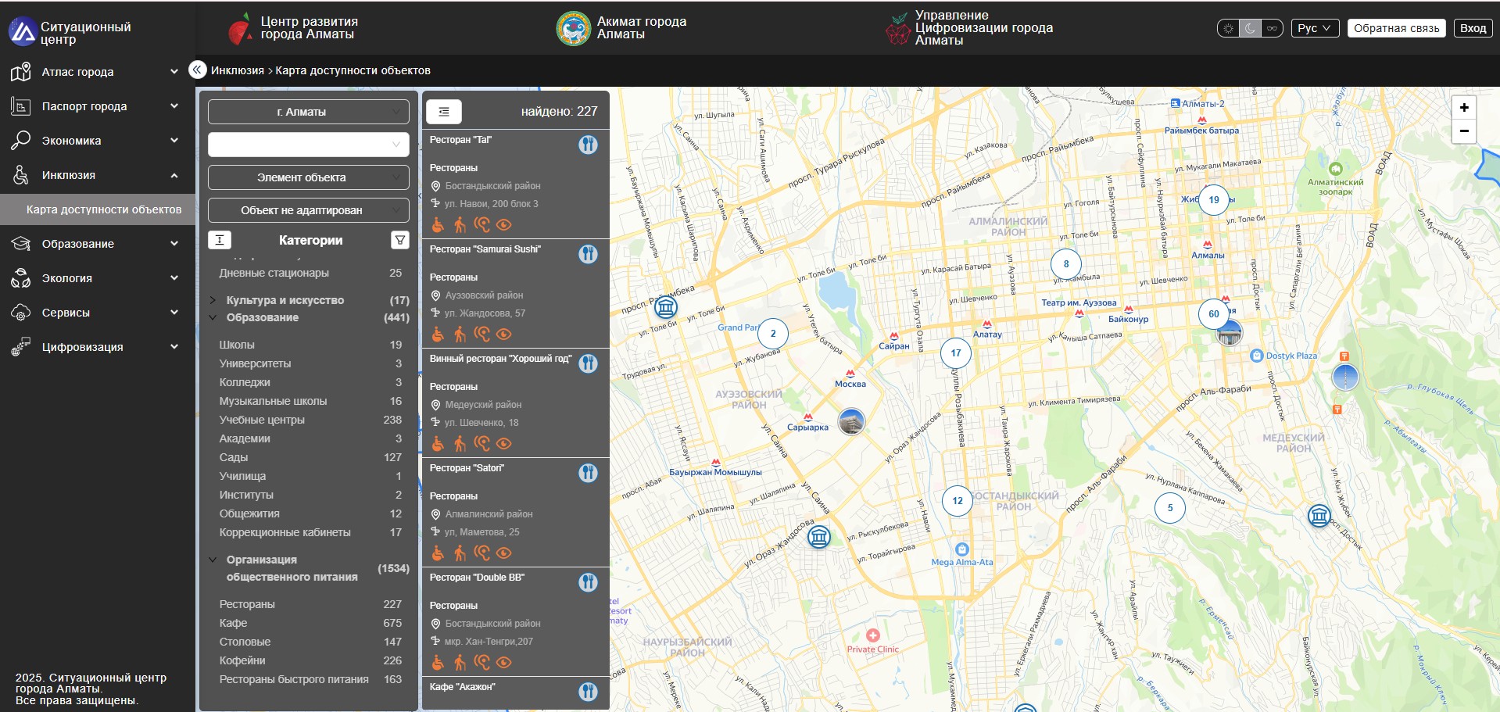1500x712 pixels.
Task: Enable dark theme with moon icon
Action: [x=1251, y=28]
